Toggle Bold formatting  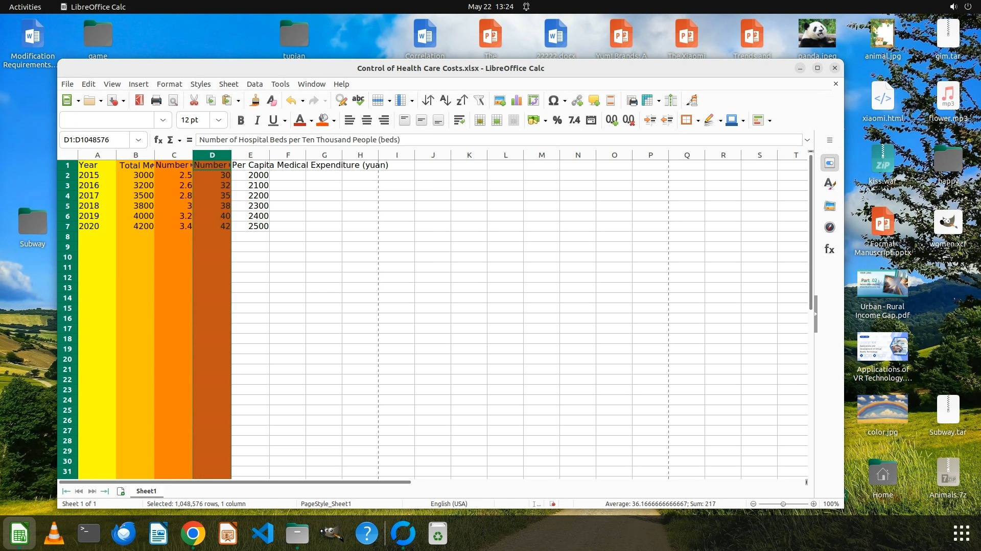[x=241, y=120]
